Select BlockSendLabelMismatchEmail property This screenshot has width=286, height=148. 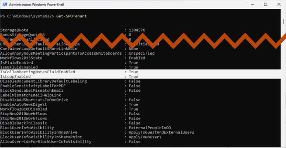point(32,91)
